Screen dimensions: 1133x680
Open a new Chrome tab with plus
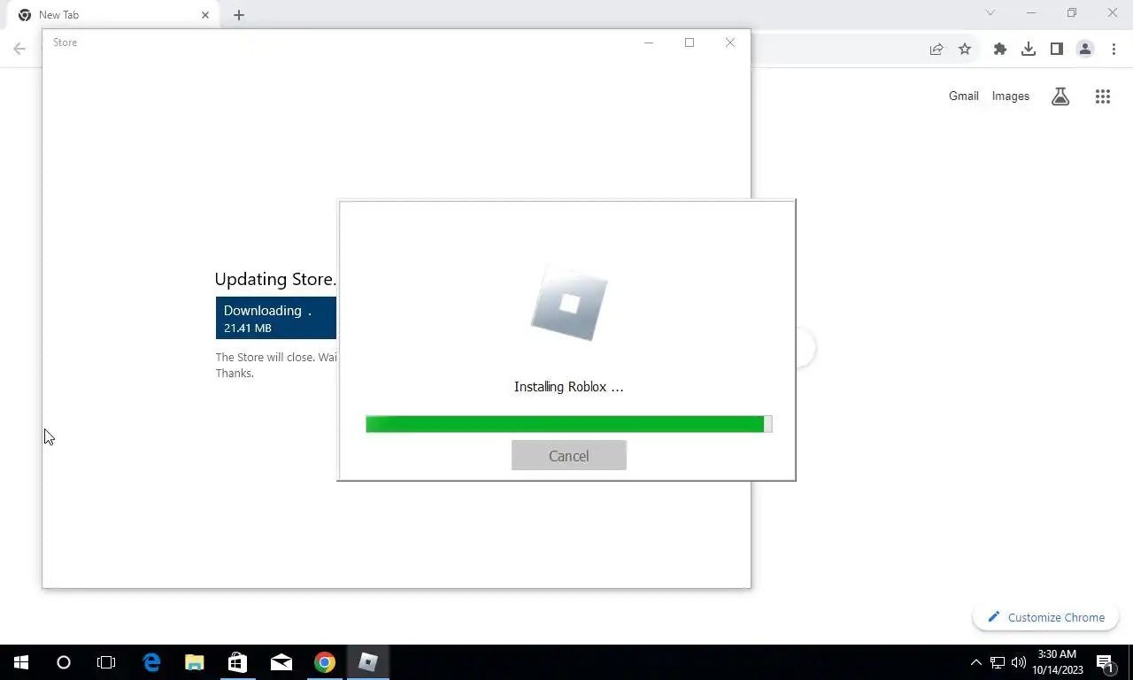click(x=239, y=15)
